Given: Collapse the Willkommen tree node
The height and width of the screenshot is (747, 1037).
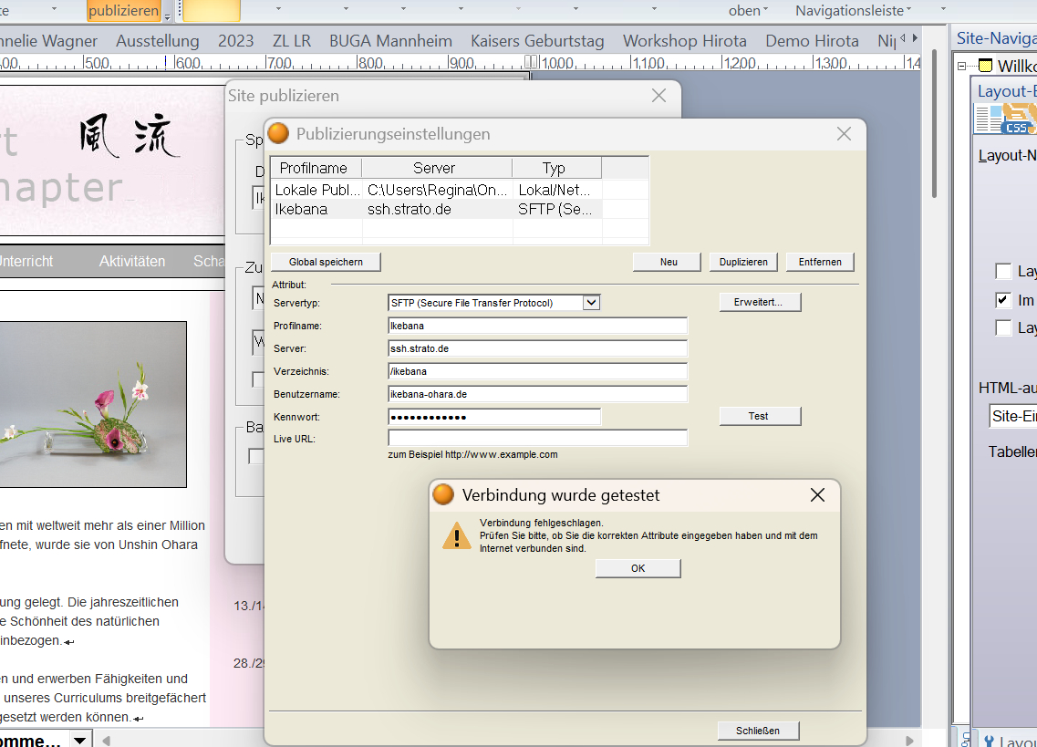Looking at the screenshot, I should (961, 66).
